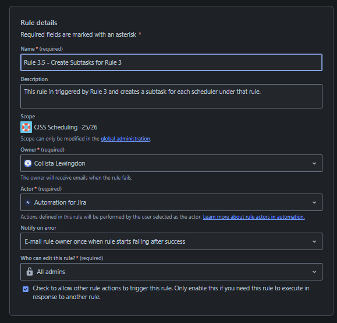Click the chevron arrow in Actor field

pyautogui.click(x=314, y=202)
